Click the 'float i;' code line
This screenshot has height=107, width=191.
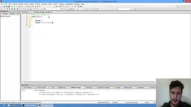[x=39, y=21]
